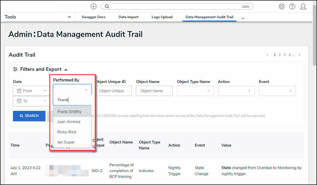Go to previous page arrow
Screen dimensions: 317x185
(x=267, y=55)
